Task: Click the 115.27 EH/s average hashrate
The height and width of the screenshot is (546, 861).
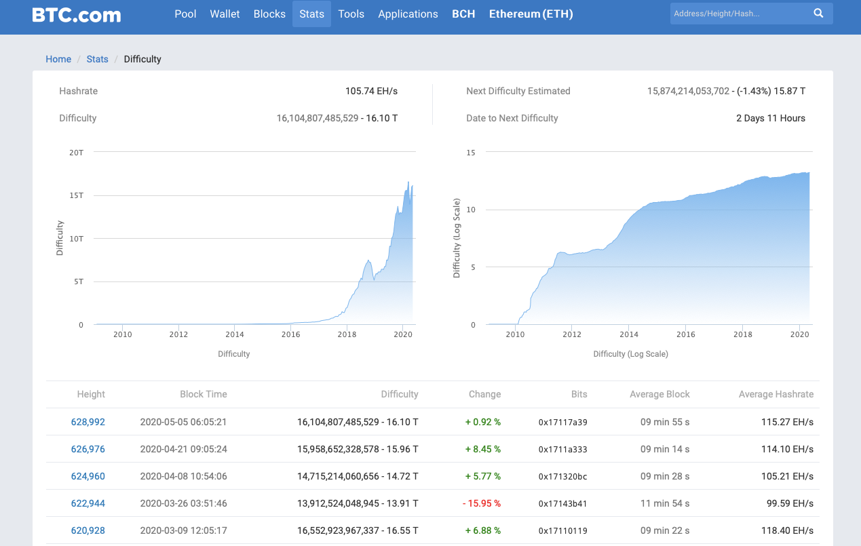Action: 787,422
